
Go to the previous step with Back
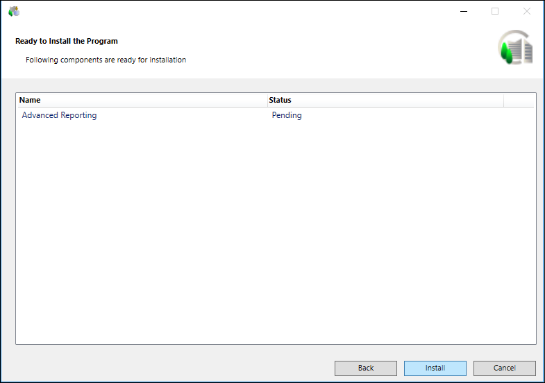click(x=366, y=368)
